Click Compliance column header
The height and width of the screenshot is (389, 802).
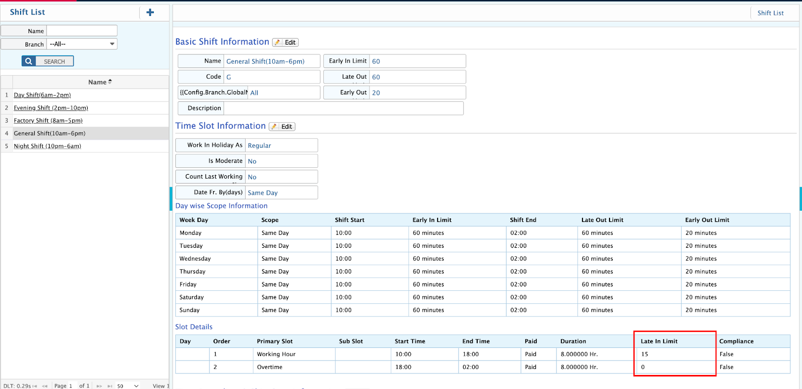pyautogui.click(x=736, y=341)
